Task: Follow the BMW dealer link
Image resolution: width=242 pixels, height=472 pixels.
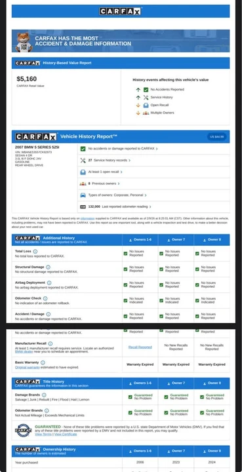Action: pos(24,351)
